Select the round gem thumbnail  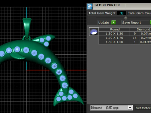tap(94, 32)
